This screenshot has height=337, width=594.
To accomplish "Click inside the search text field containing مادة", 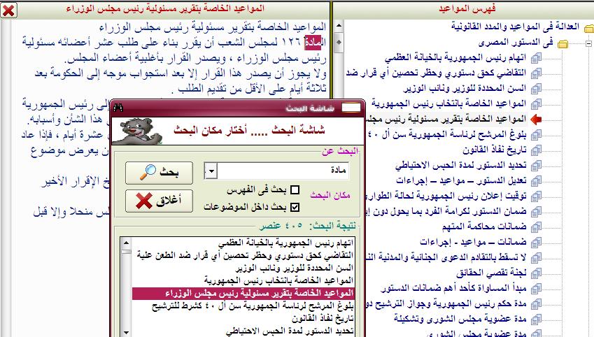I will [283, 171].
